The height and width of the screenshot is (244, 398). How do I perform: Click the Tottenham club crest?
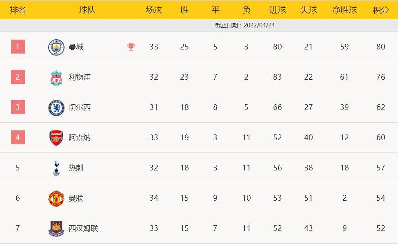click(56, 168)
